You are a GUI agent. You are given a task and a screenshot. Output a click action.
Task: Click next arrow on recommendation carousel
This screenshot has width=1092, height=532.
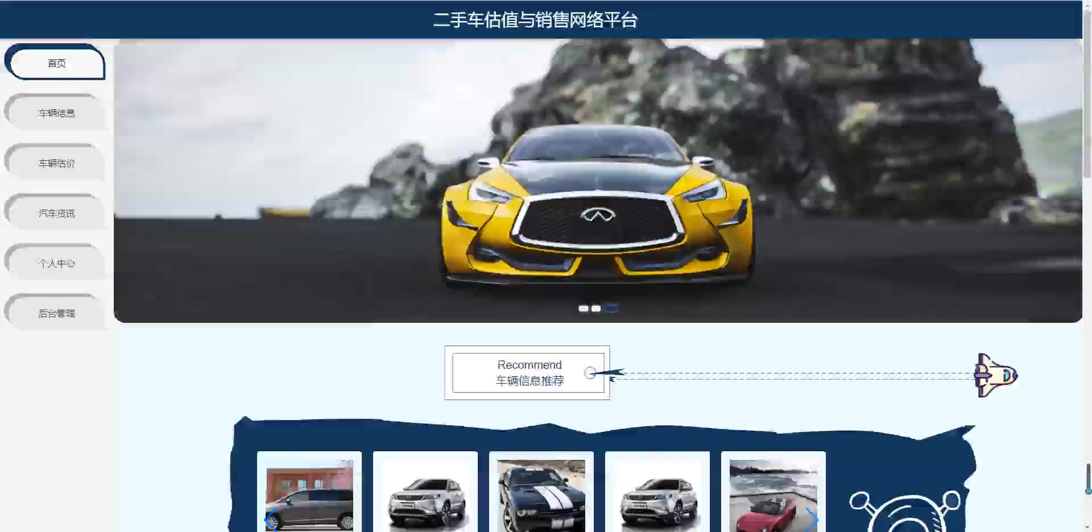(x=812, y=519)
